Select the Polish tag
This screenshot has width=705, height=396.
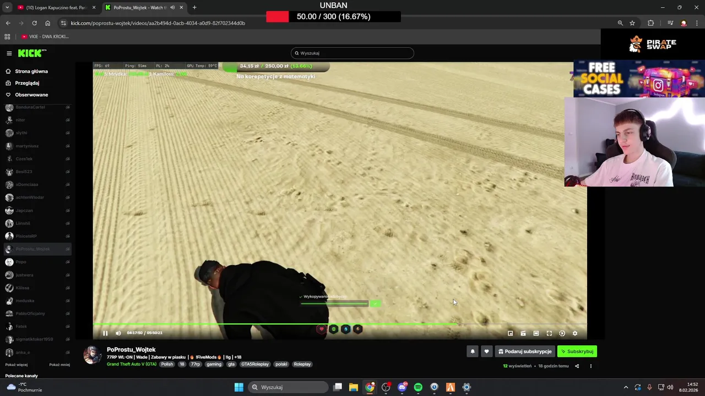(167, 364)
